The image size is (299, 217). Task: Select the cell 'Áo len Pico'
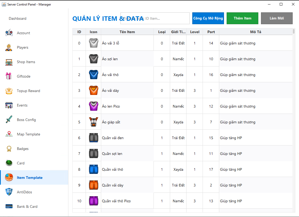127,106
